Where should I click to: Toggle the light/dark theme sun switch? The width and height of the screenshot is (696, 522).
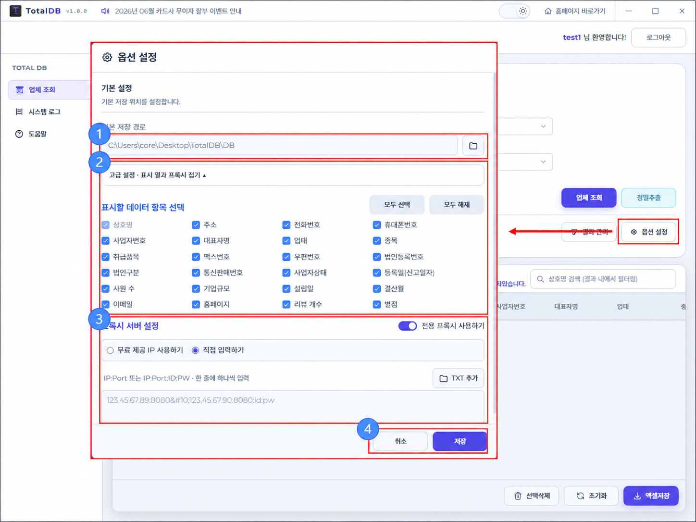[515, 11]
